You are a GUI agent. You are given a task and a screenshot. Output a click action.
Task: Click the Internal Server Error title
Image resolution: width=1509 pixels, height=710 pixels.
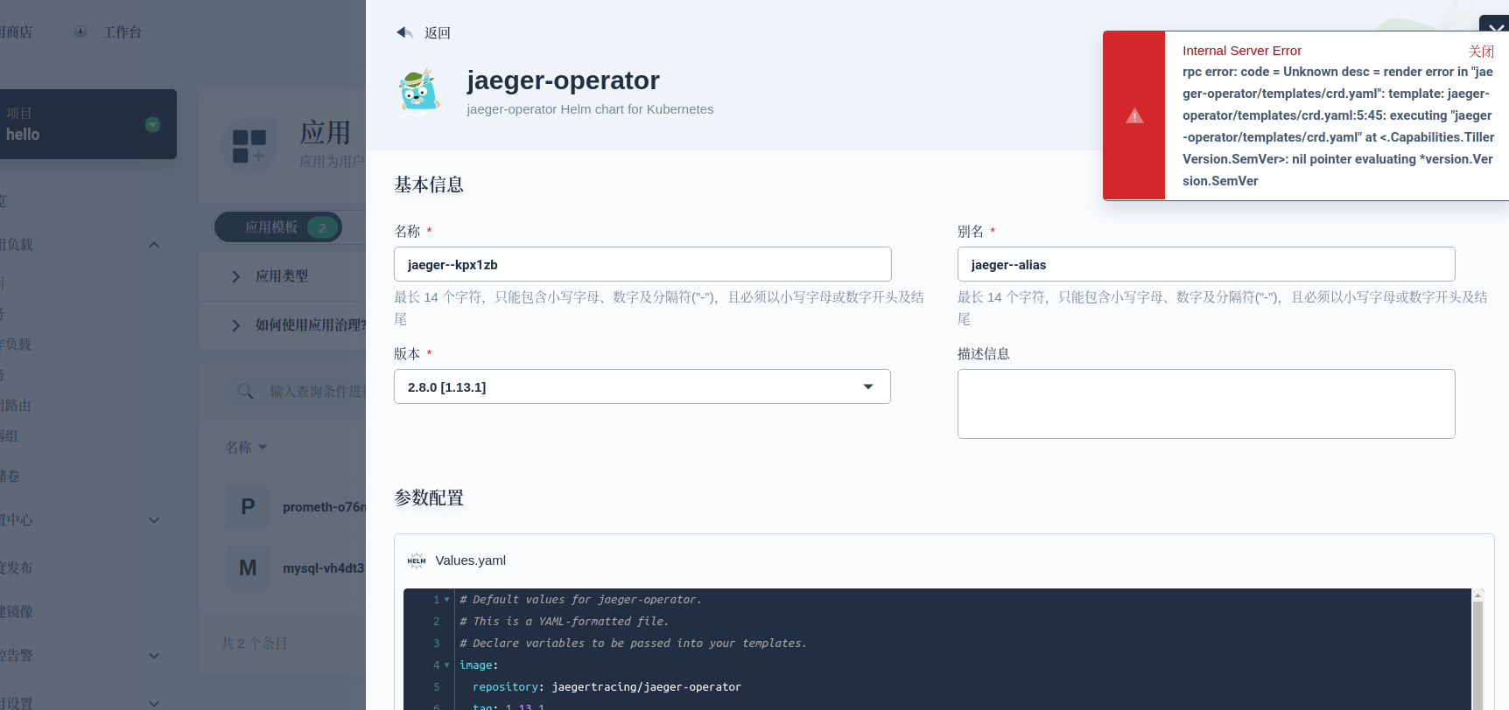[x=1242, y=51]
